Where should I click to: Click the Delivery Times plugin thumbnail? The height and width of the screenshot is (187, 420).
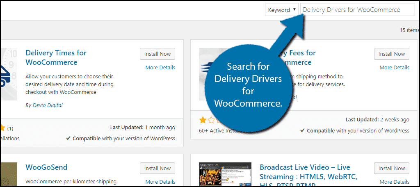click(9, 74)
